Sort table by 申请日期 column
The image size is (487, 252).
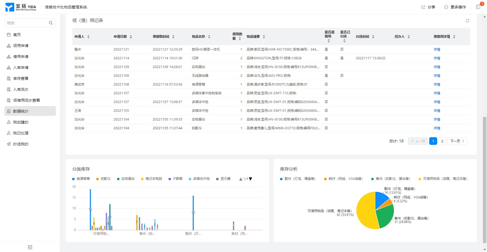click(131, 37)
